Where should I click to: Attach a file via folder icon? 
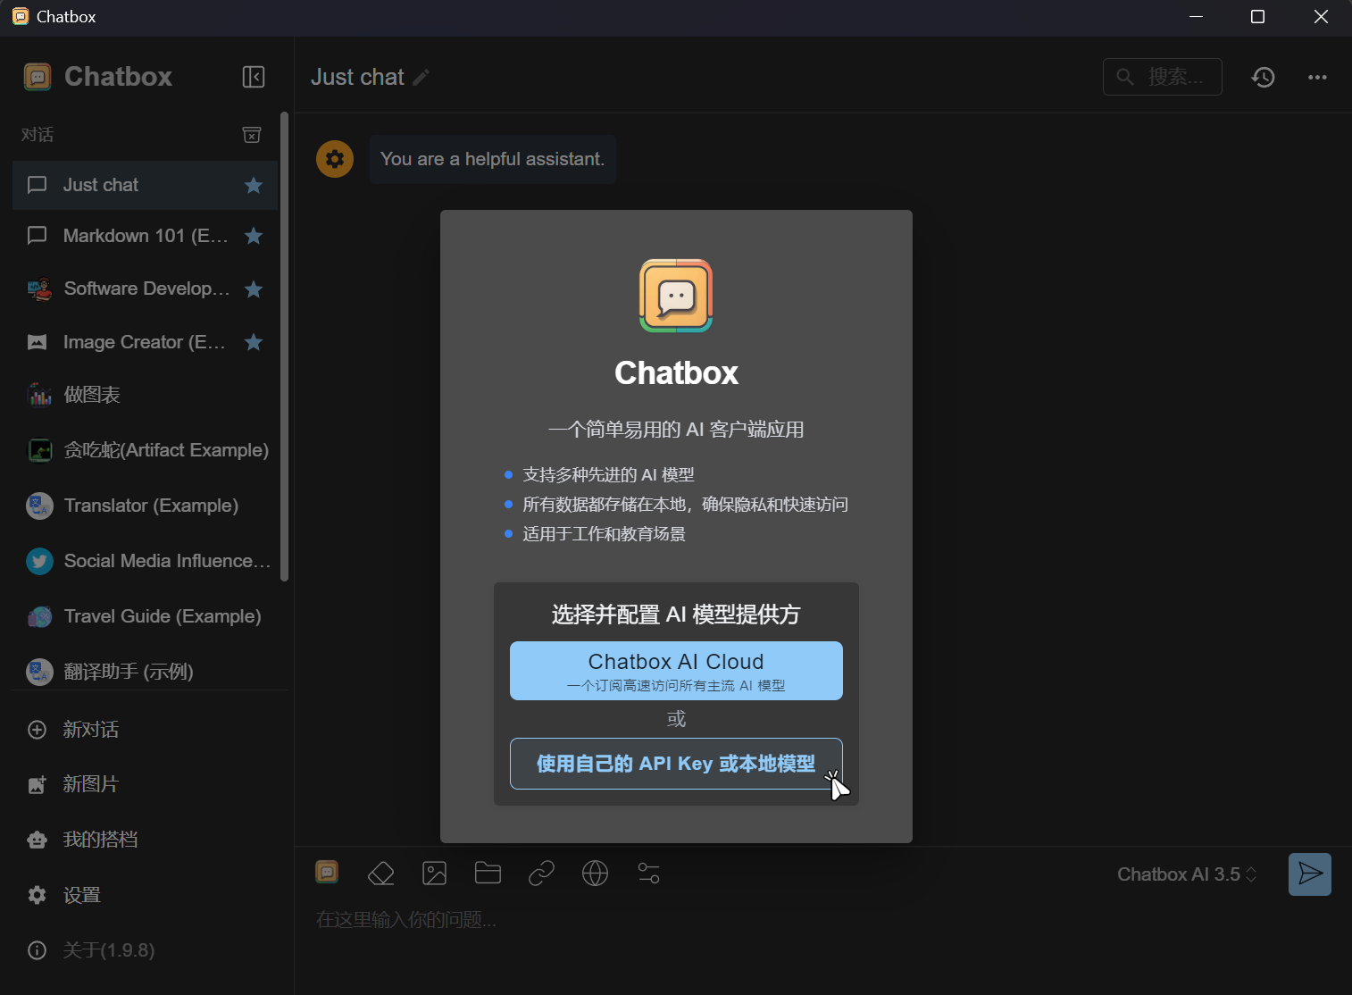click(x=488, y=873)
